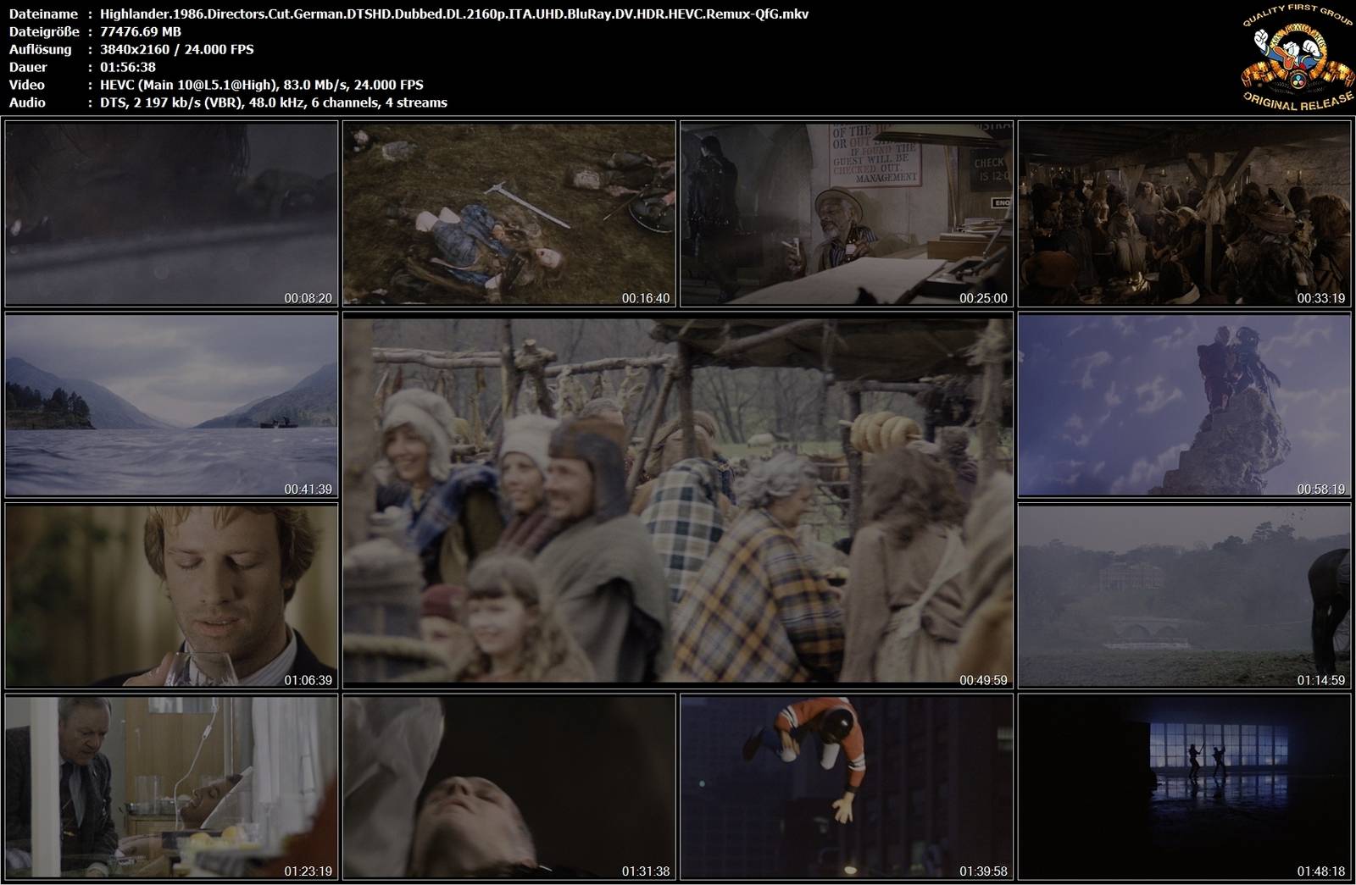The height and width of the screenshot is (885, 1356).
Task: Select the Highlander .mkv filename text
Action: [x=454, y=14]
